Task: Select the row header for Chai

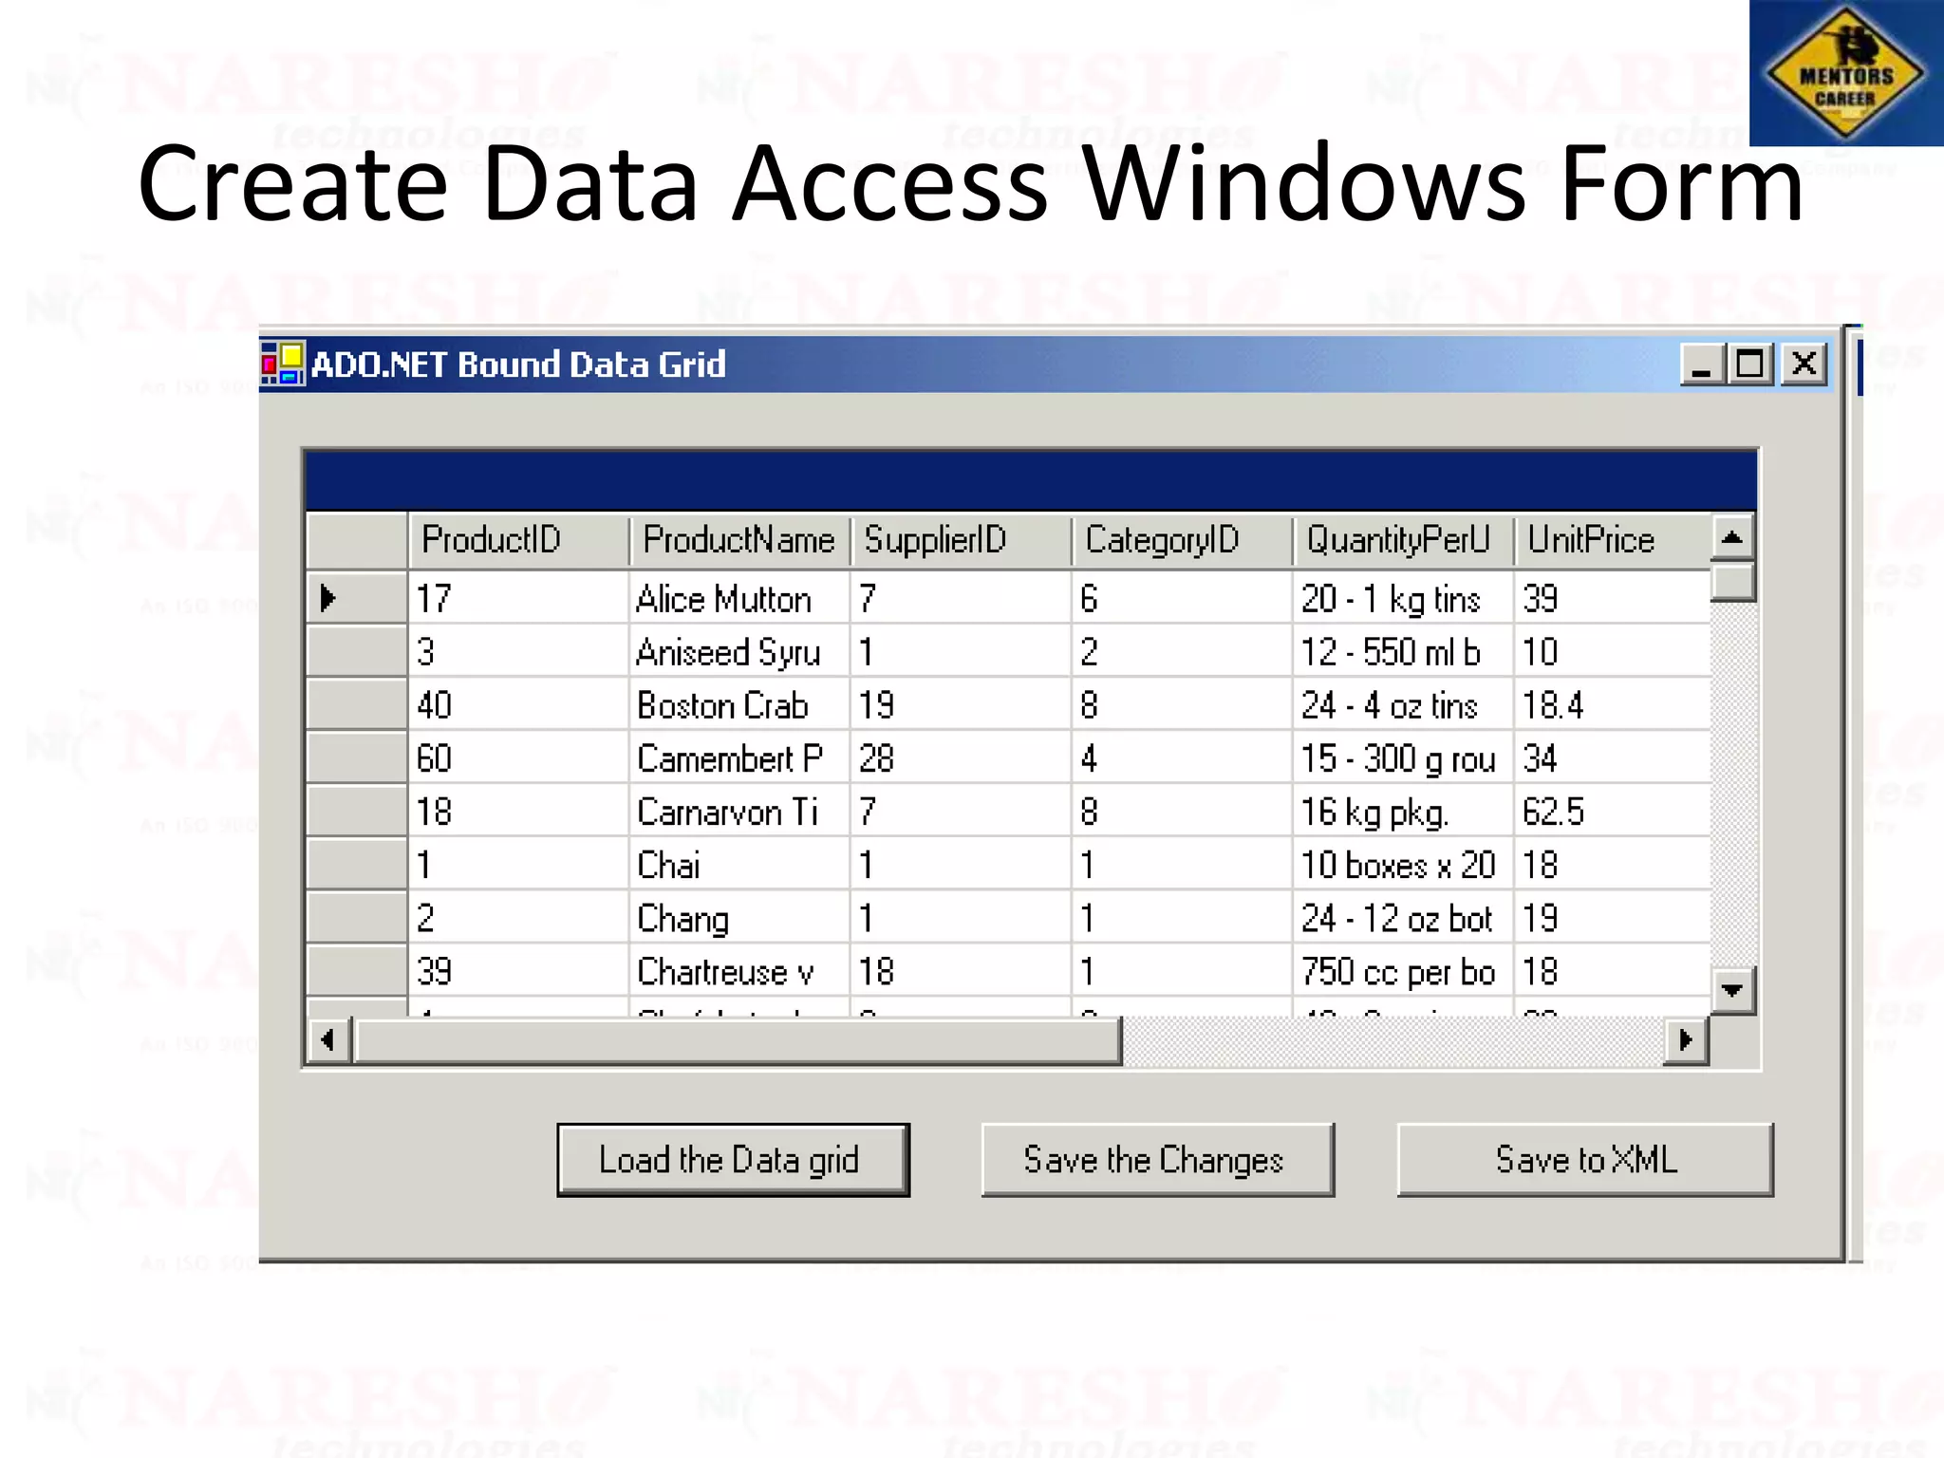Action: (357, 865)
